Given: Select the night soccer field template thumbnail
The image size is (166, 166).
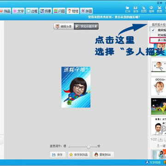Looking at the screenshot, I should (159, 106).
